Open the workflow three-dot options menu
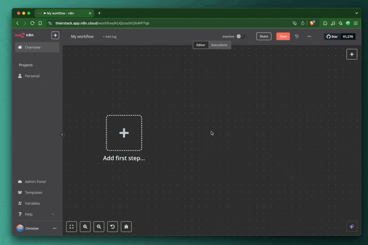Screen dimensions: 368x245 tap(309, 36)
